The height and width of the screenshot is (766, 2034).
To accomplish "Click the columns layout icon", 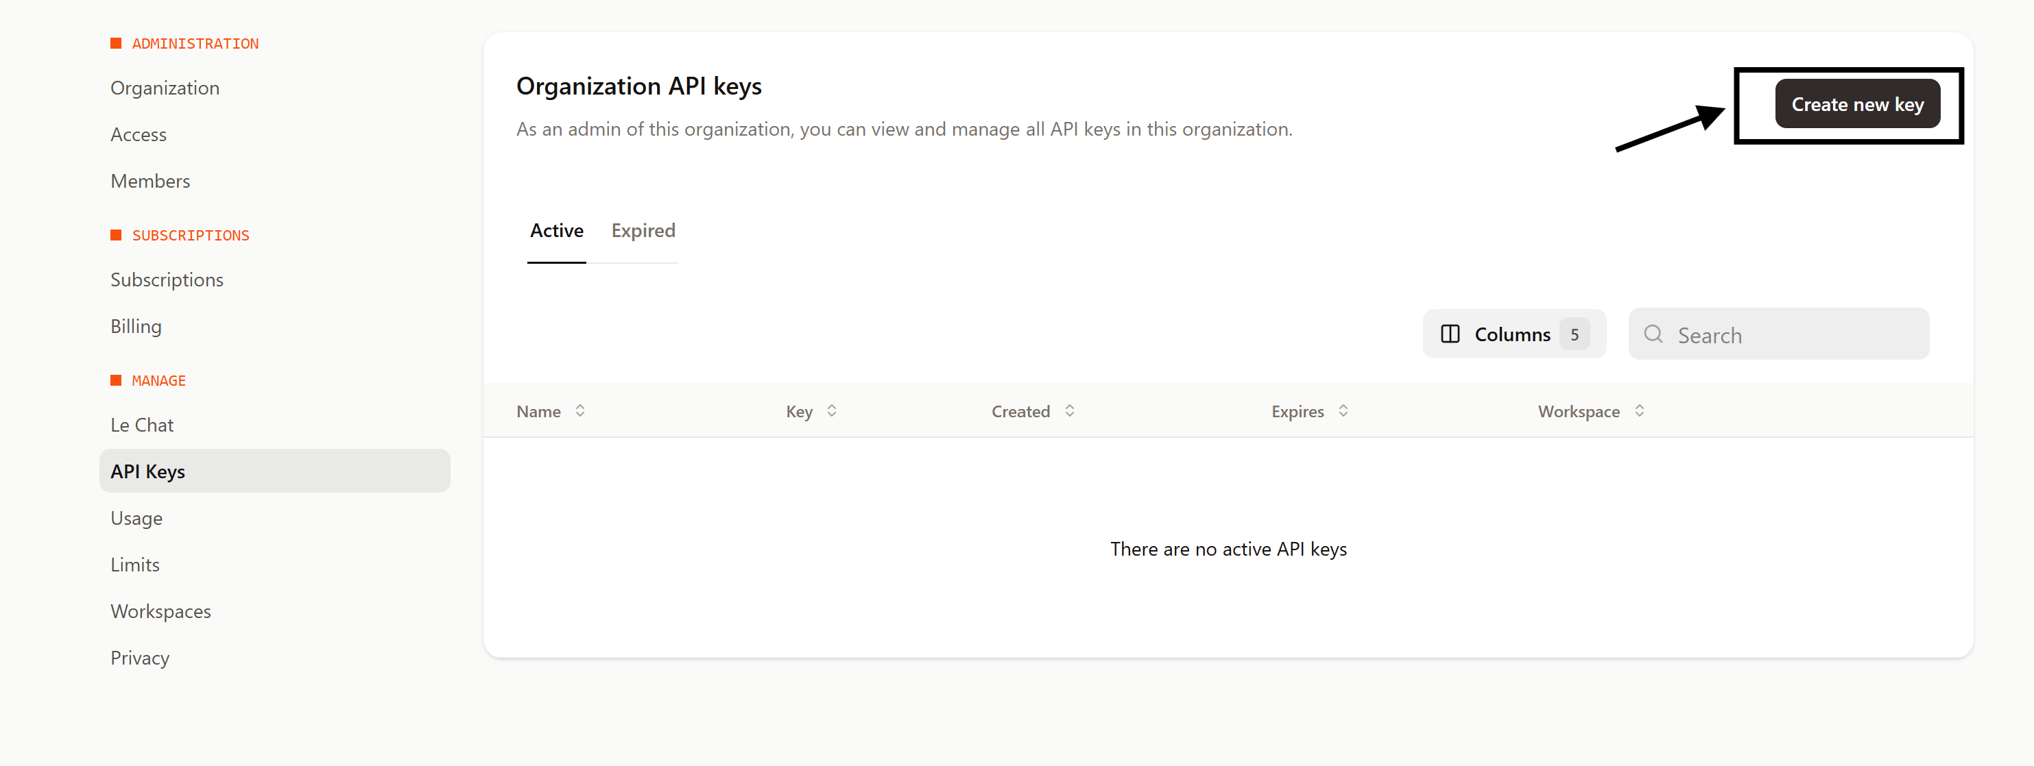I will pos(1450,334).
